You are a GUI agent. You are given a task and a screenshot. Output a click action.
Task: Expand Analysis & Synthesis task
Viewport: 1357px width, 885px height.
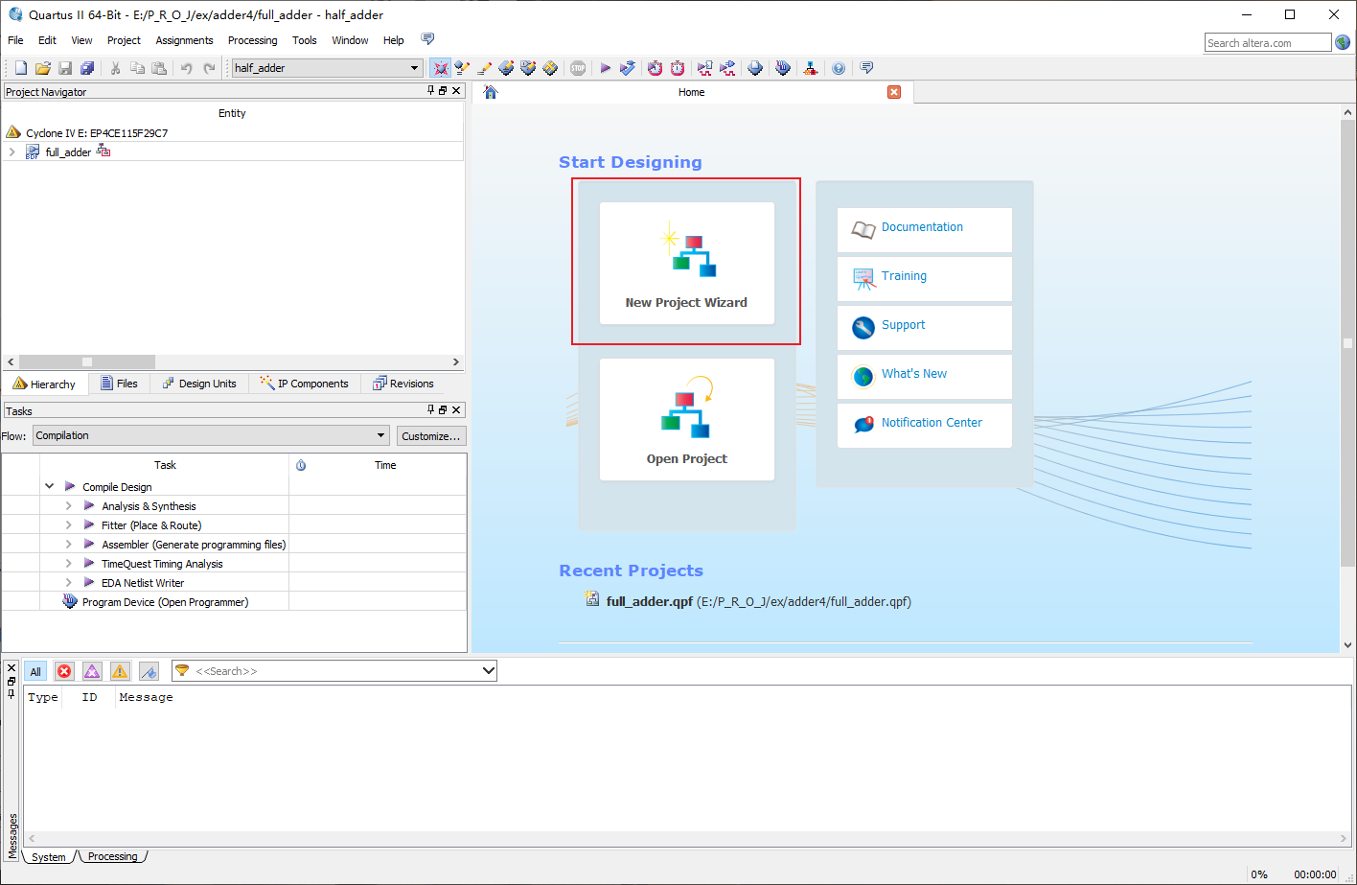click(68, 505)
